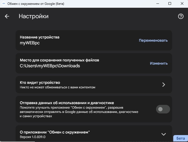Click the Название устройства label

pyautogui.click(x=40, y=37)
